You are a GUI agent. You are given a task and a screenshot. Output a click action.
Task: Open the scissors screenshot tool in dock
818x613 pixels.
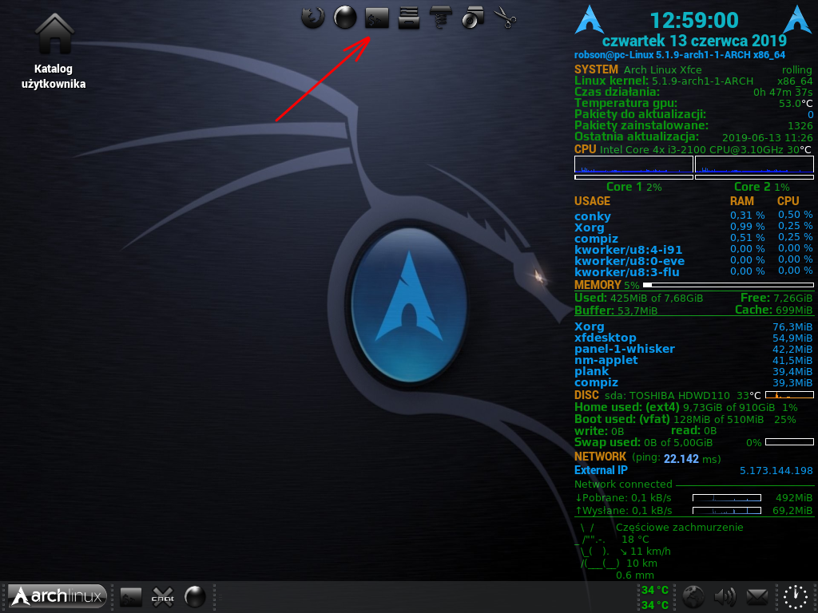[505, 18]
